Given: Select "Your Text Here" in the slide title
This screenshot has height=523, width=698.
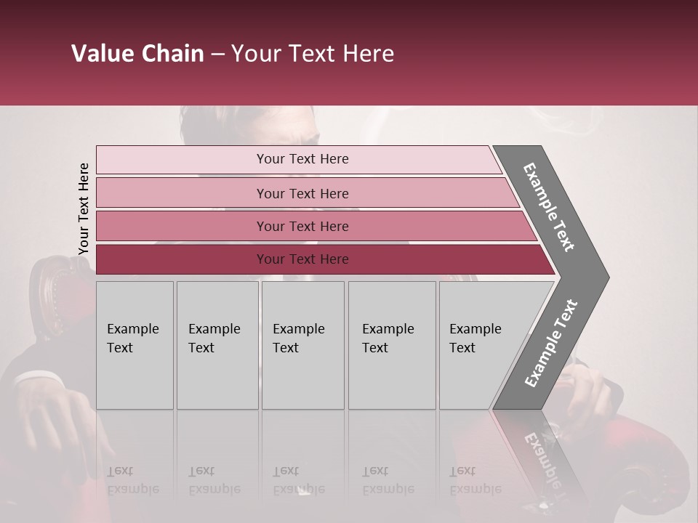Looking at the screenshot, I should tap(313, 54).
